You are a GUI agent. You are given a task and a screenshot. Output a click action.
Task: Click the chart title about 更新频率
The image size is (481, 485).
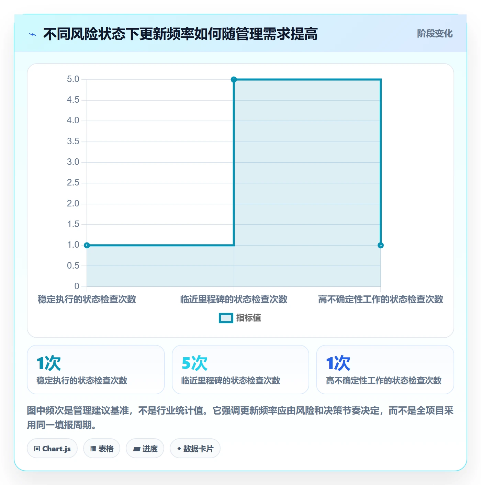pos(180,34)
